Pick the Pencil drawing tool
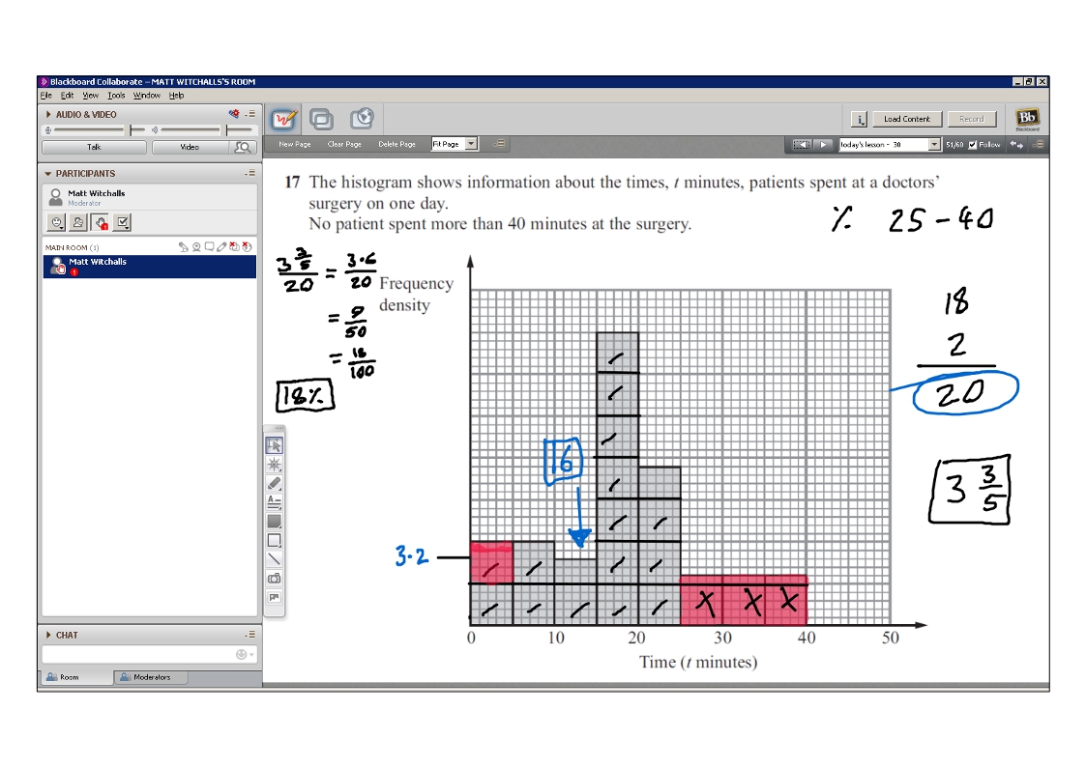 [275, 483]
